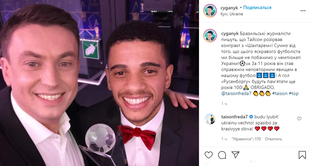Like the post with the heart icon
This screenshot has height=166, width=310.
coord(209,155)
